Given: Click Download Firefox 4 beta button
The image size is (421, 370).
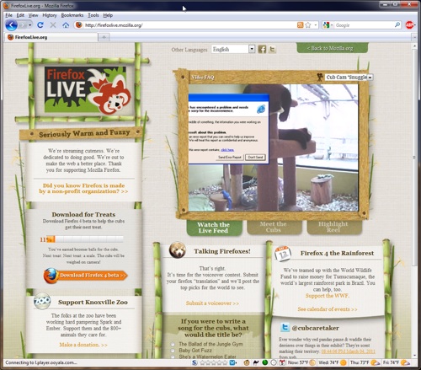Looking at the screenshot, I should (86, 276).
